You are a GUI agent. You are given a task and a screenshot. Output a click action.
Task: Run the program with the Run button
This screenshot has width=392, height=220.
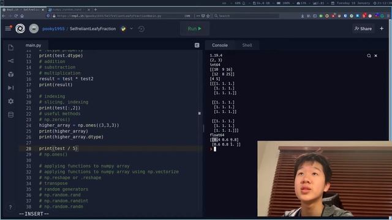[x=195, y=29]
